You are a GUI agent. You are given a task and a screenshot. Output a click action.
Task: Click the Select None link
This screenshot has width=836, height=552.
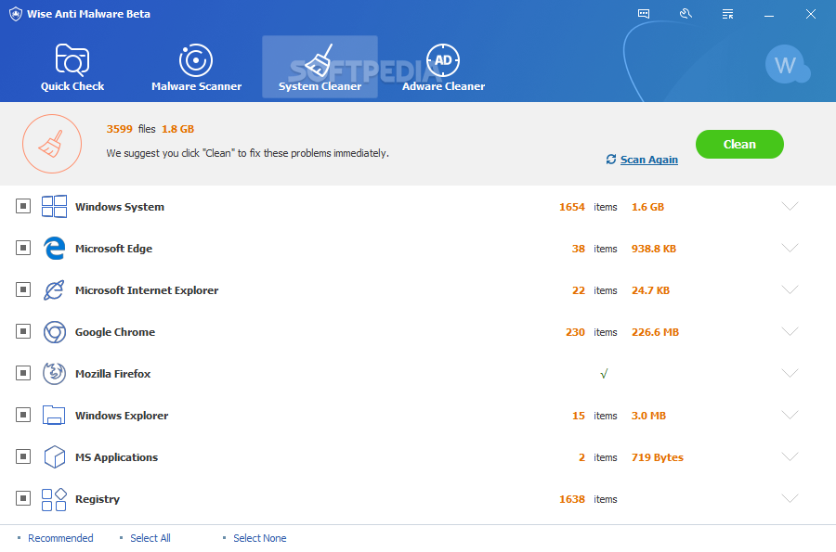click(260, 538)
